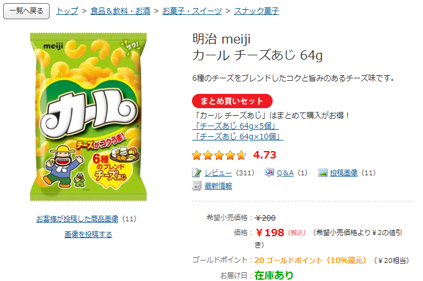
Task: Click the posted images picture icon
Action: click(x=322, y=173)
